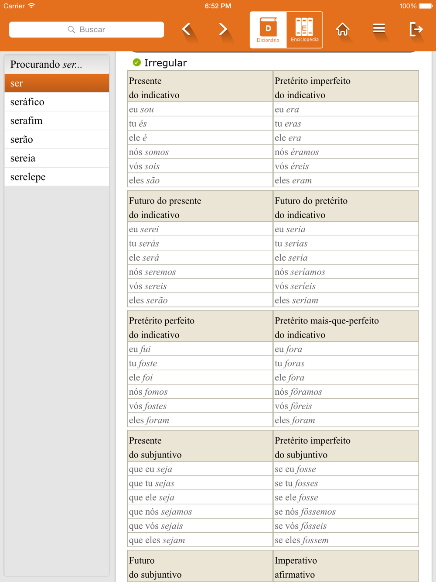Tap the 'eles são' cell
The width and height of the screenshot is (436, 582).
[200, 180]
